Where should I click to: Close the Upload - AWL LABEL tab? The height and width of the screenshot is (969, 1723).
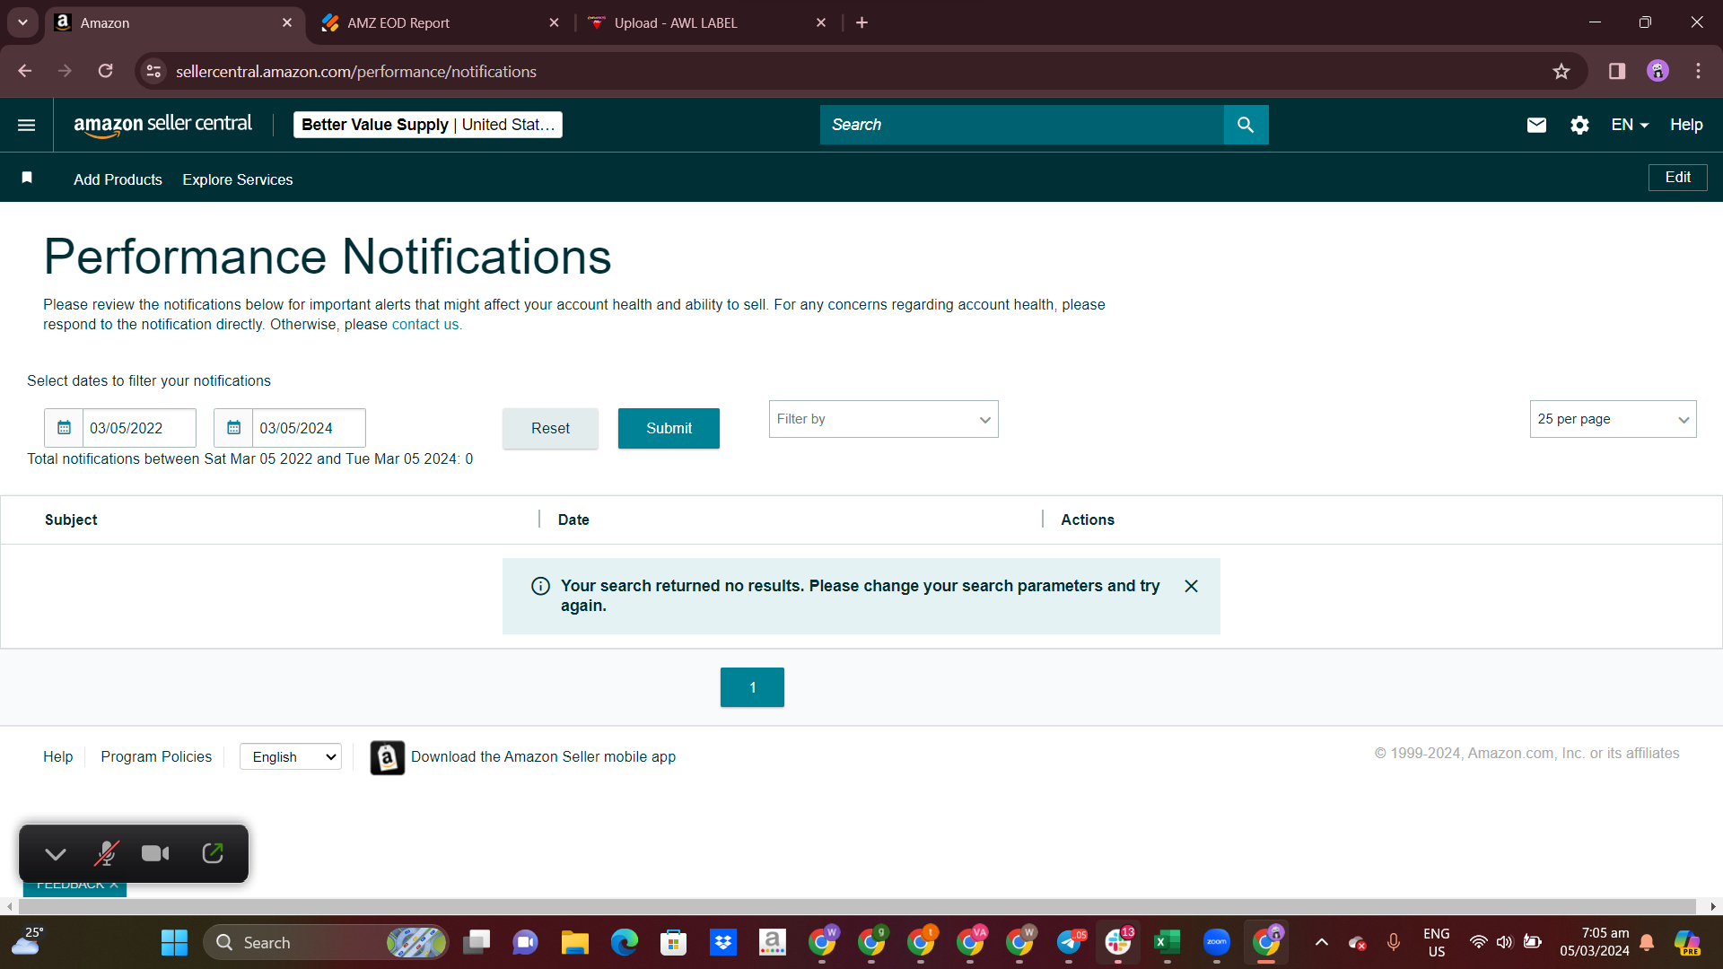pyautogui.click(x=821, y=22)
